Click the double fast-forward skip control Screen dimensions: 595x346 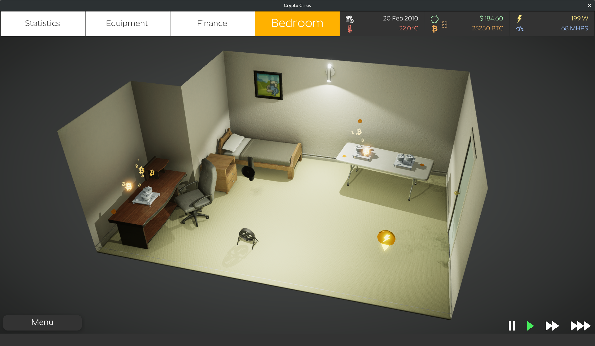click(553, 322)
